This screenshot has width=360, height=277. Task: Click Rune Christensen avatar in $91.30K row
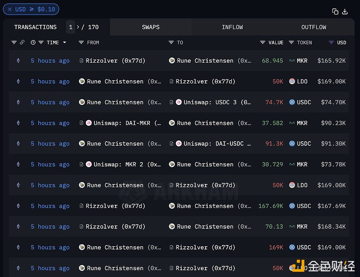82,144
